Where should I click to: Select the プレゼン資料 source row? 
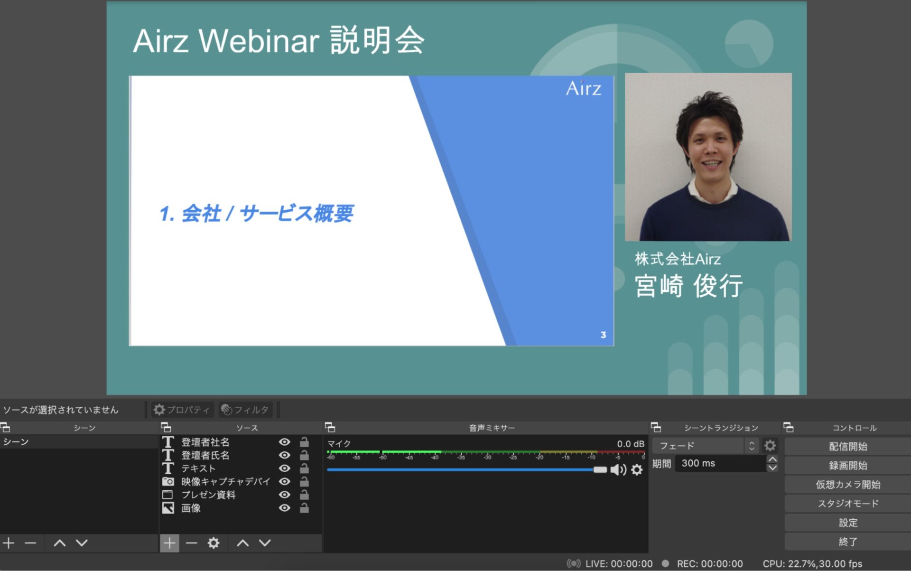[241, 495]
